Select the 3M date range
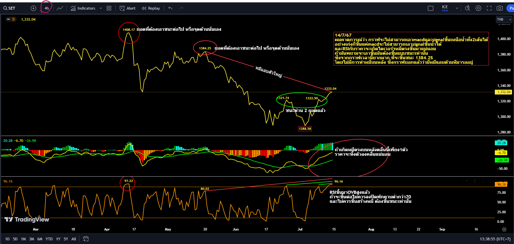514x244 pixels. [32, 239]
